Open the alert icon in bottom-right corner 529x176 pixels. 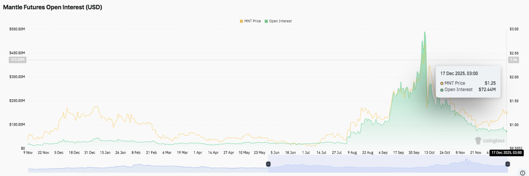click(x=522, y=172)
